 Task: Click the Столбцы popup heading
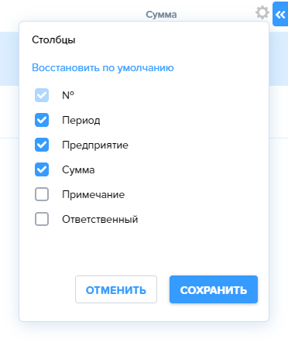point(53,40)
